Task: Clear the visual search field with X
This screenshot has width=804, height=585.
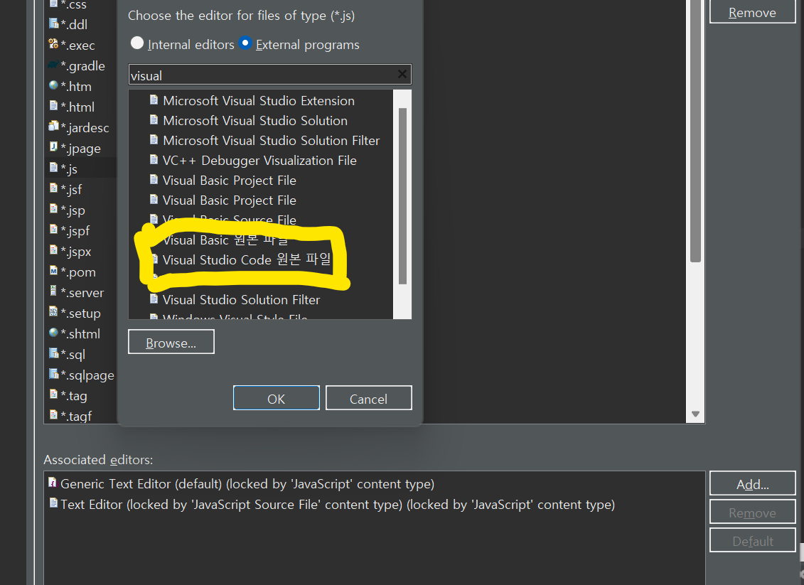Action: pos(402,75)
